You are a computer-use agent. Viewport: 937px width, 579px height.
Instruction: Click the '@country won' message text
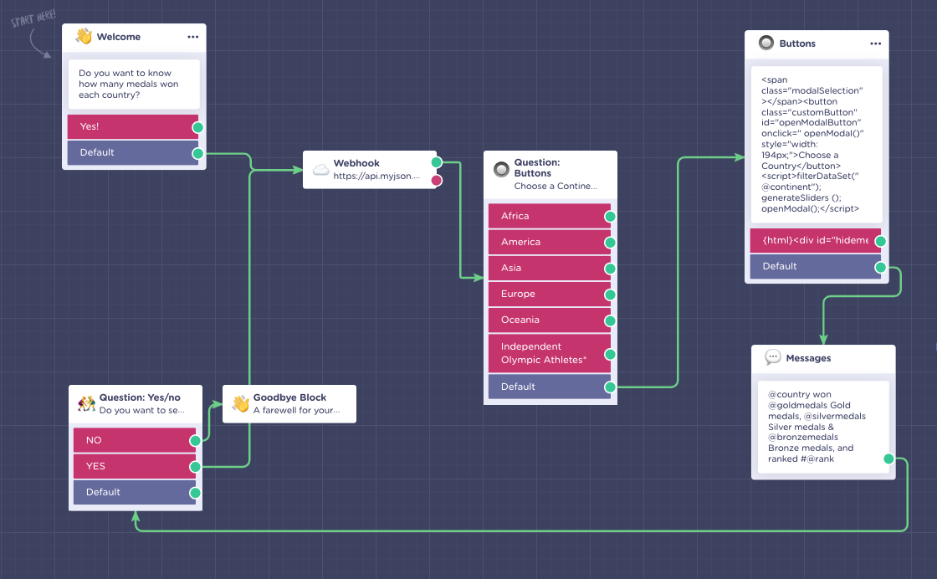tap(817, 427)
